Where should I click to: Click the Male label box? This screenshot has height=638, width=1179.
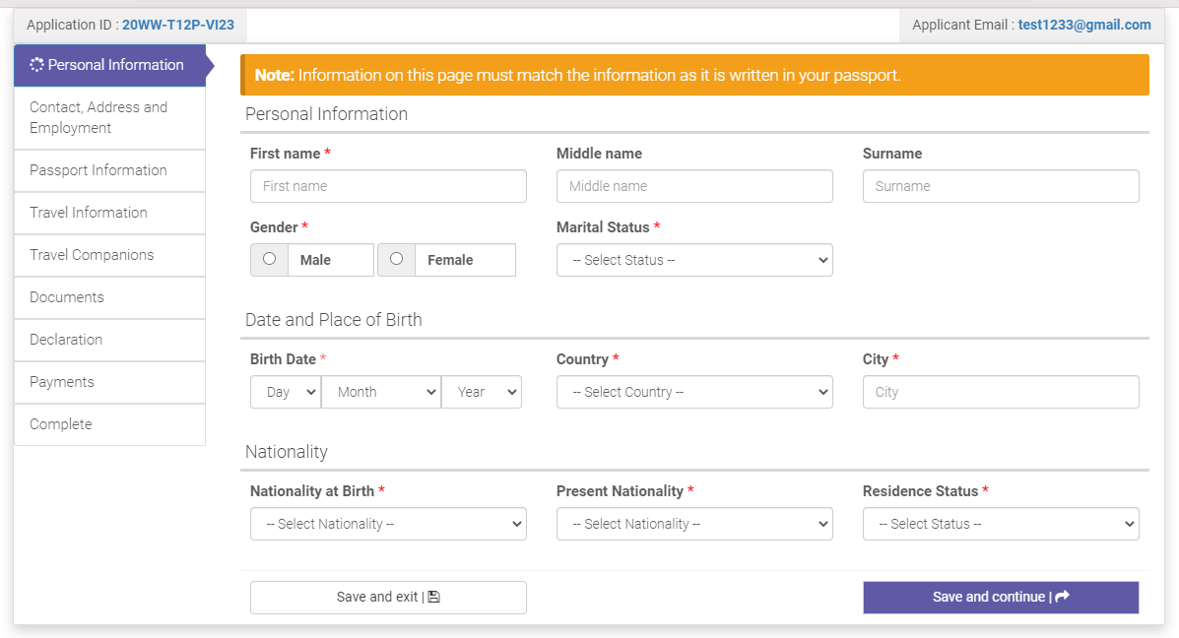tap(331, 260)
